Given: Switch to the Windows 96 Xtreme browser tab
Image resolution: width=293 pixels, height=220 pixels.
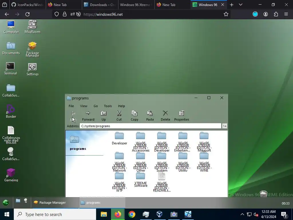Looking at the screenshot, I should 136,5.
